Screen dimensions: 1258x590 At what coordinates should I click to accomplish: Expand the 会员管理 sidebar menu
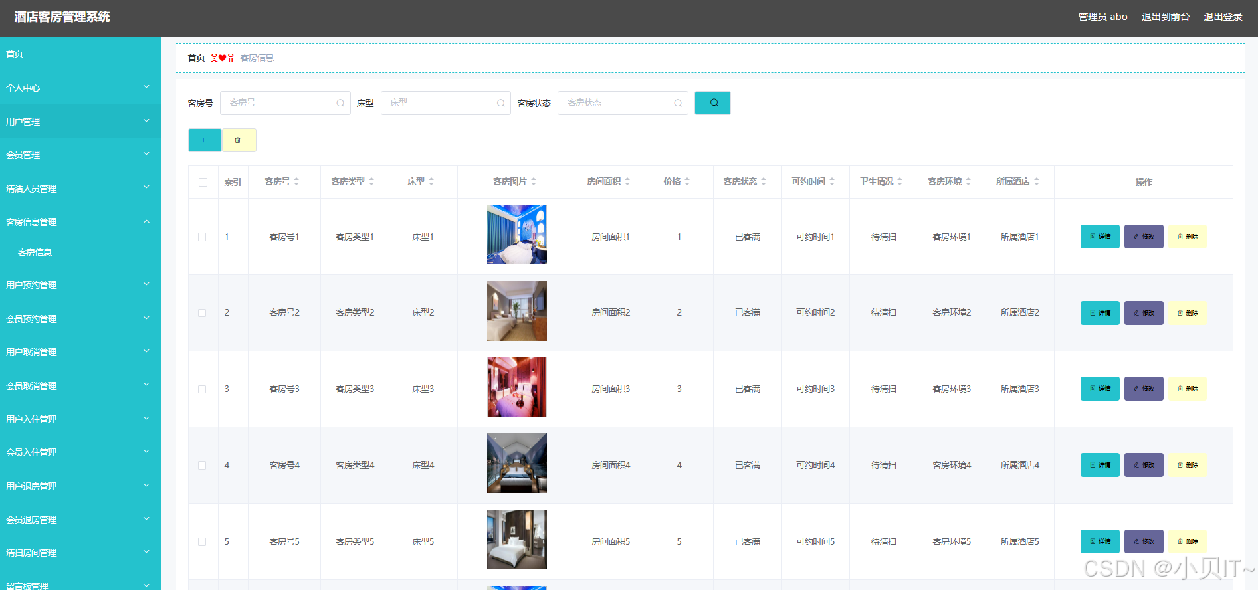[x=80, y=155]
